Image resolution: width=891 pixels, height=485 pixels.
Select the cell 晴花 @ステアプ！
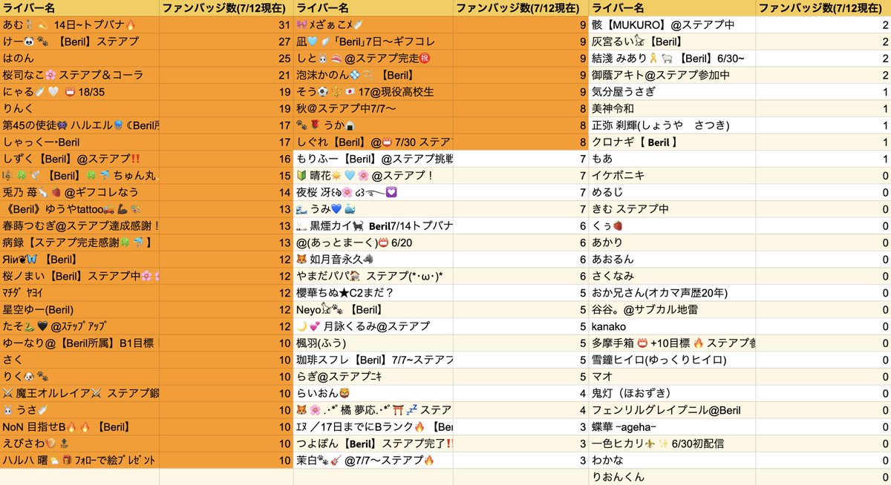(374, 176)
